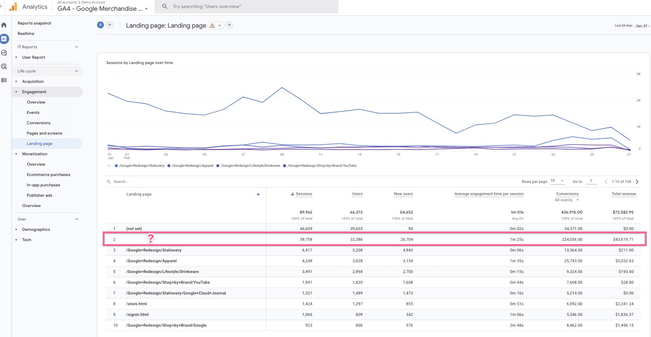Viewport: 651px width, 337px height.
Task: Collapse the Engagement menu
Action: pyautogui.click(x=16, y=92)
